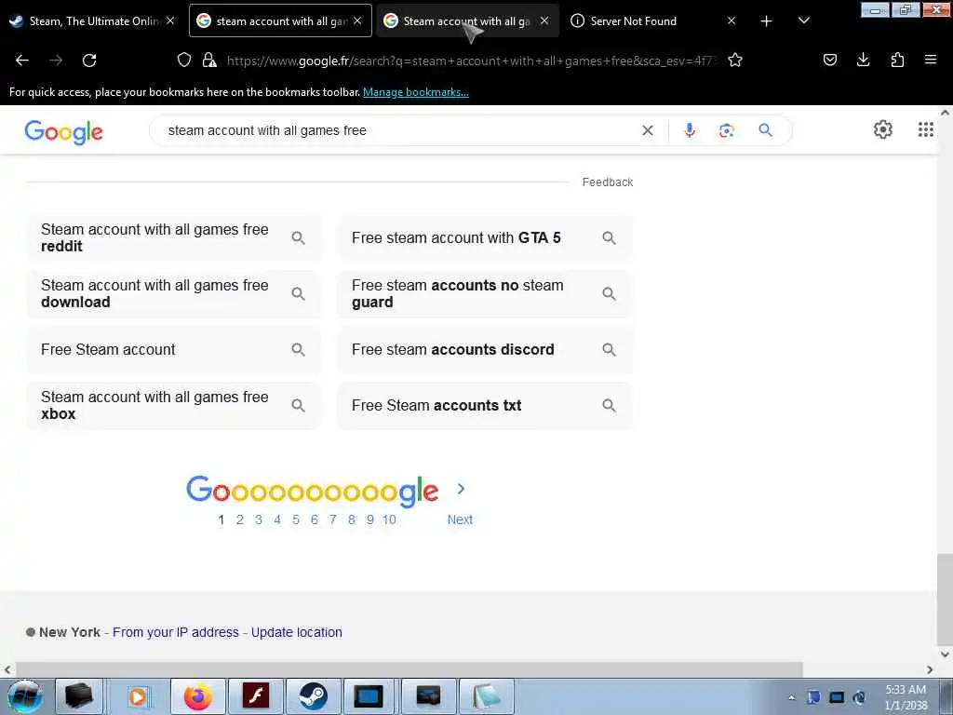This screenshot has height=715, width=953.
Task: Open a new browser tab
Action: [767, 21]
